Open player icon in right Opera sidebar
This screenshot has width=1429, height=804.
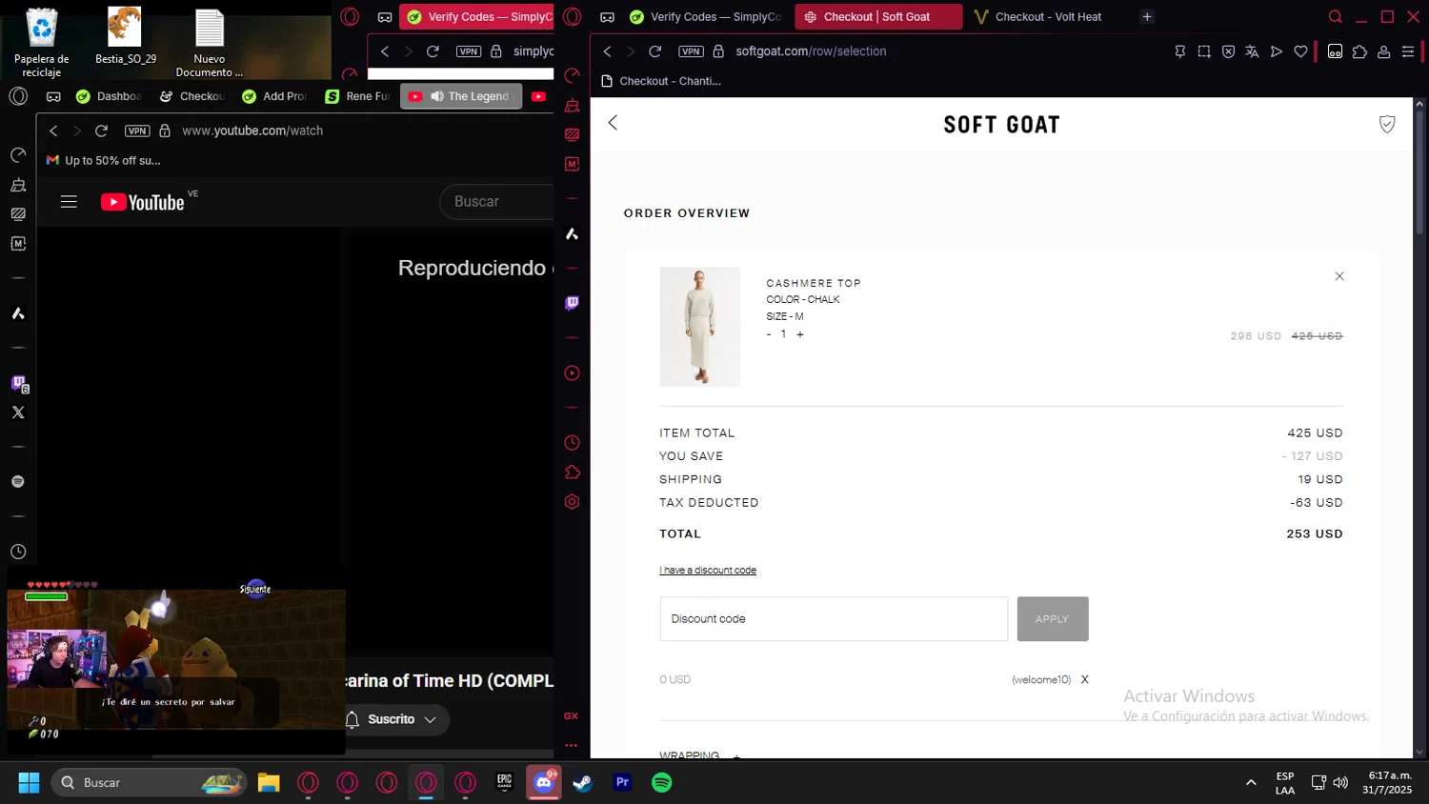coord(572,373)
